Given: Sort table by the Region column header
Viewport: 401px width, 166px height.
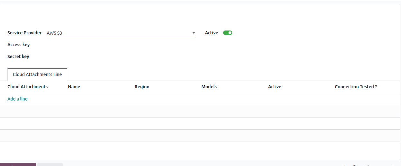Looking at the screenshot, I should pos(142,87).
